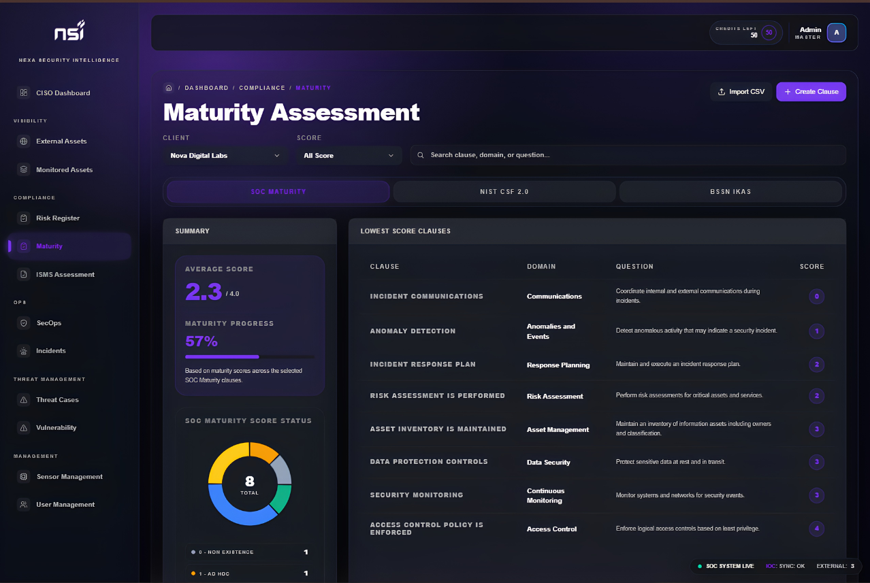This screenshot has height=583, width=870.
Task: Click the credits left counter circle
Action: (x=769, y=33)
